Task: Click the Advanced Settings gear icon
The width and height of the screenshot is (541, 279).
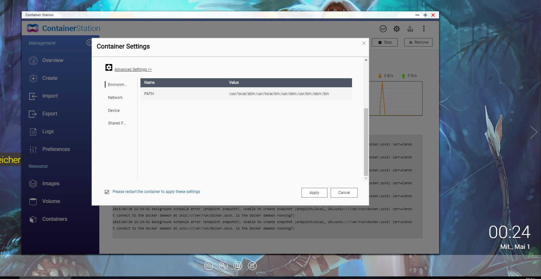Action: point(109,67)
